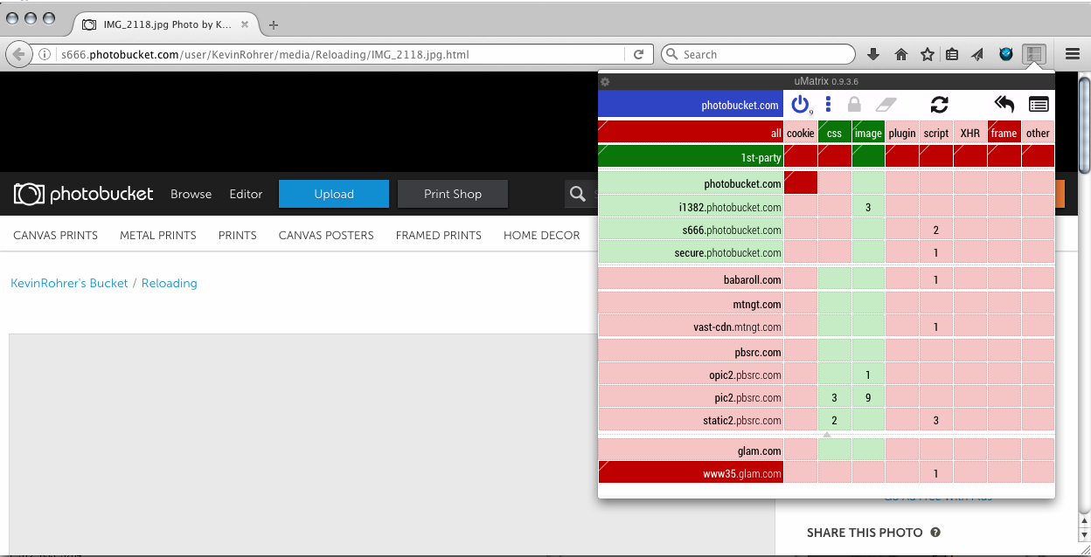Open the Reloading album breadcrumb link
1091x557 pixels.
[170, 283]
